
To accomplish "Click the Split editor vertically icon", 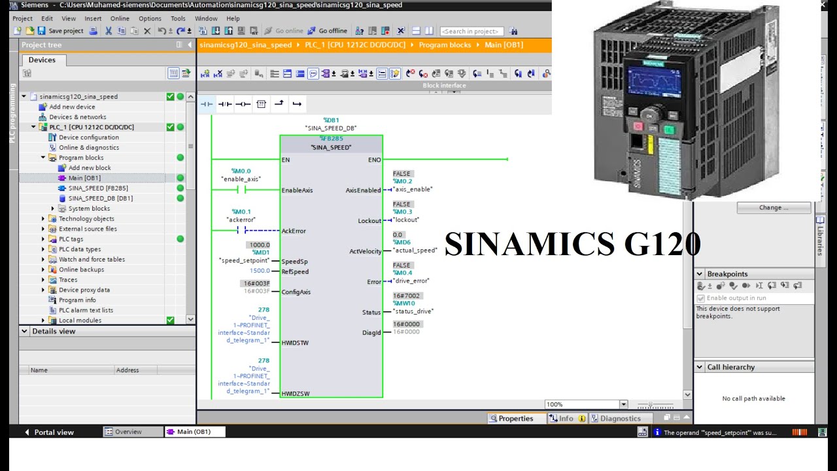I will point(429,31).
